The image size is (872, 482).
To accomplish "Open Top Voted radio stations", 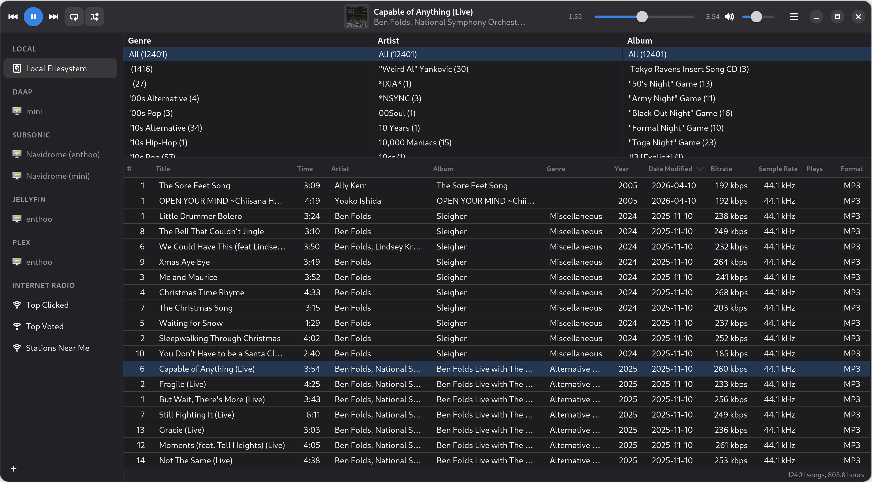I will pyautogui.click(x=60, y=326).
